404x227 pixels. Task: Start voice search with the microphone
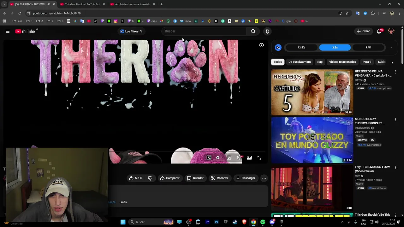[267, 31]
